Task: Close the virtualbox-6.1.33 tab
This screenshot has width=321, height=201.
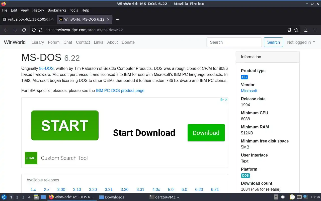Action: (x=52, y=19)
